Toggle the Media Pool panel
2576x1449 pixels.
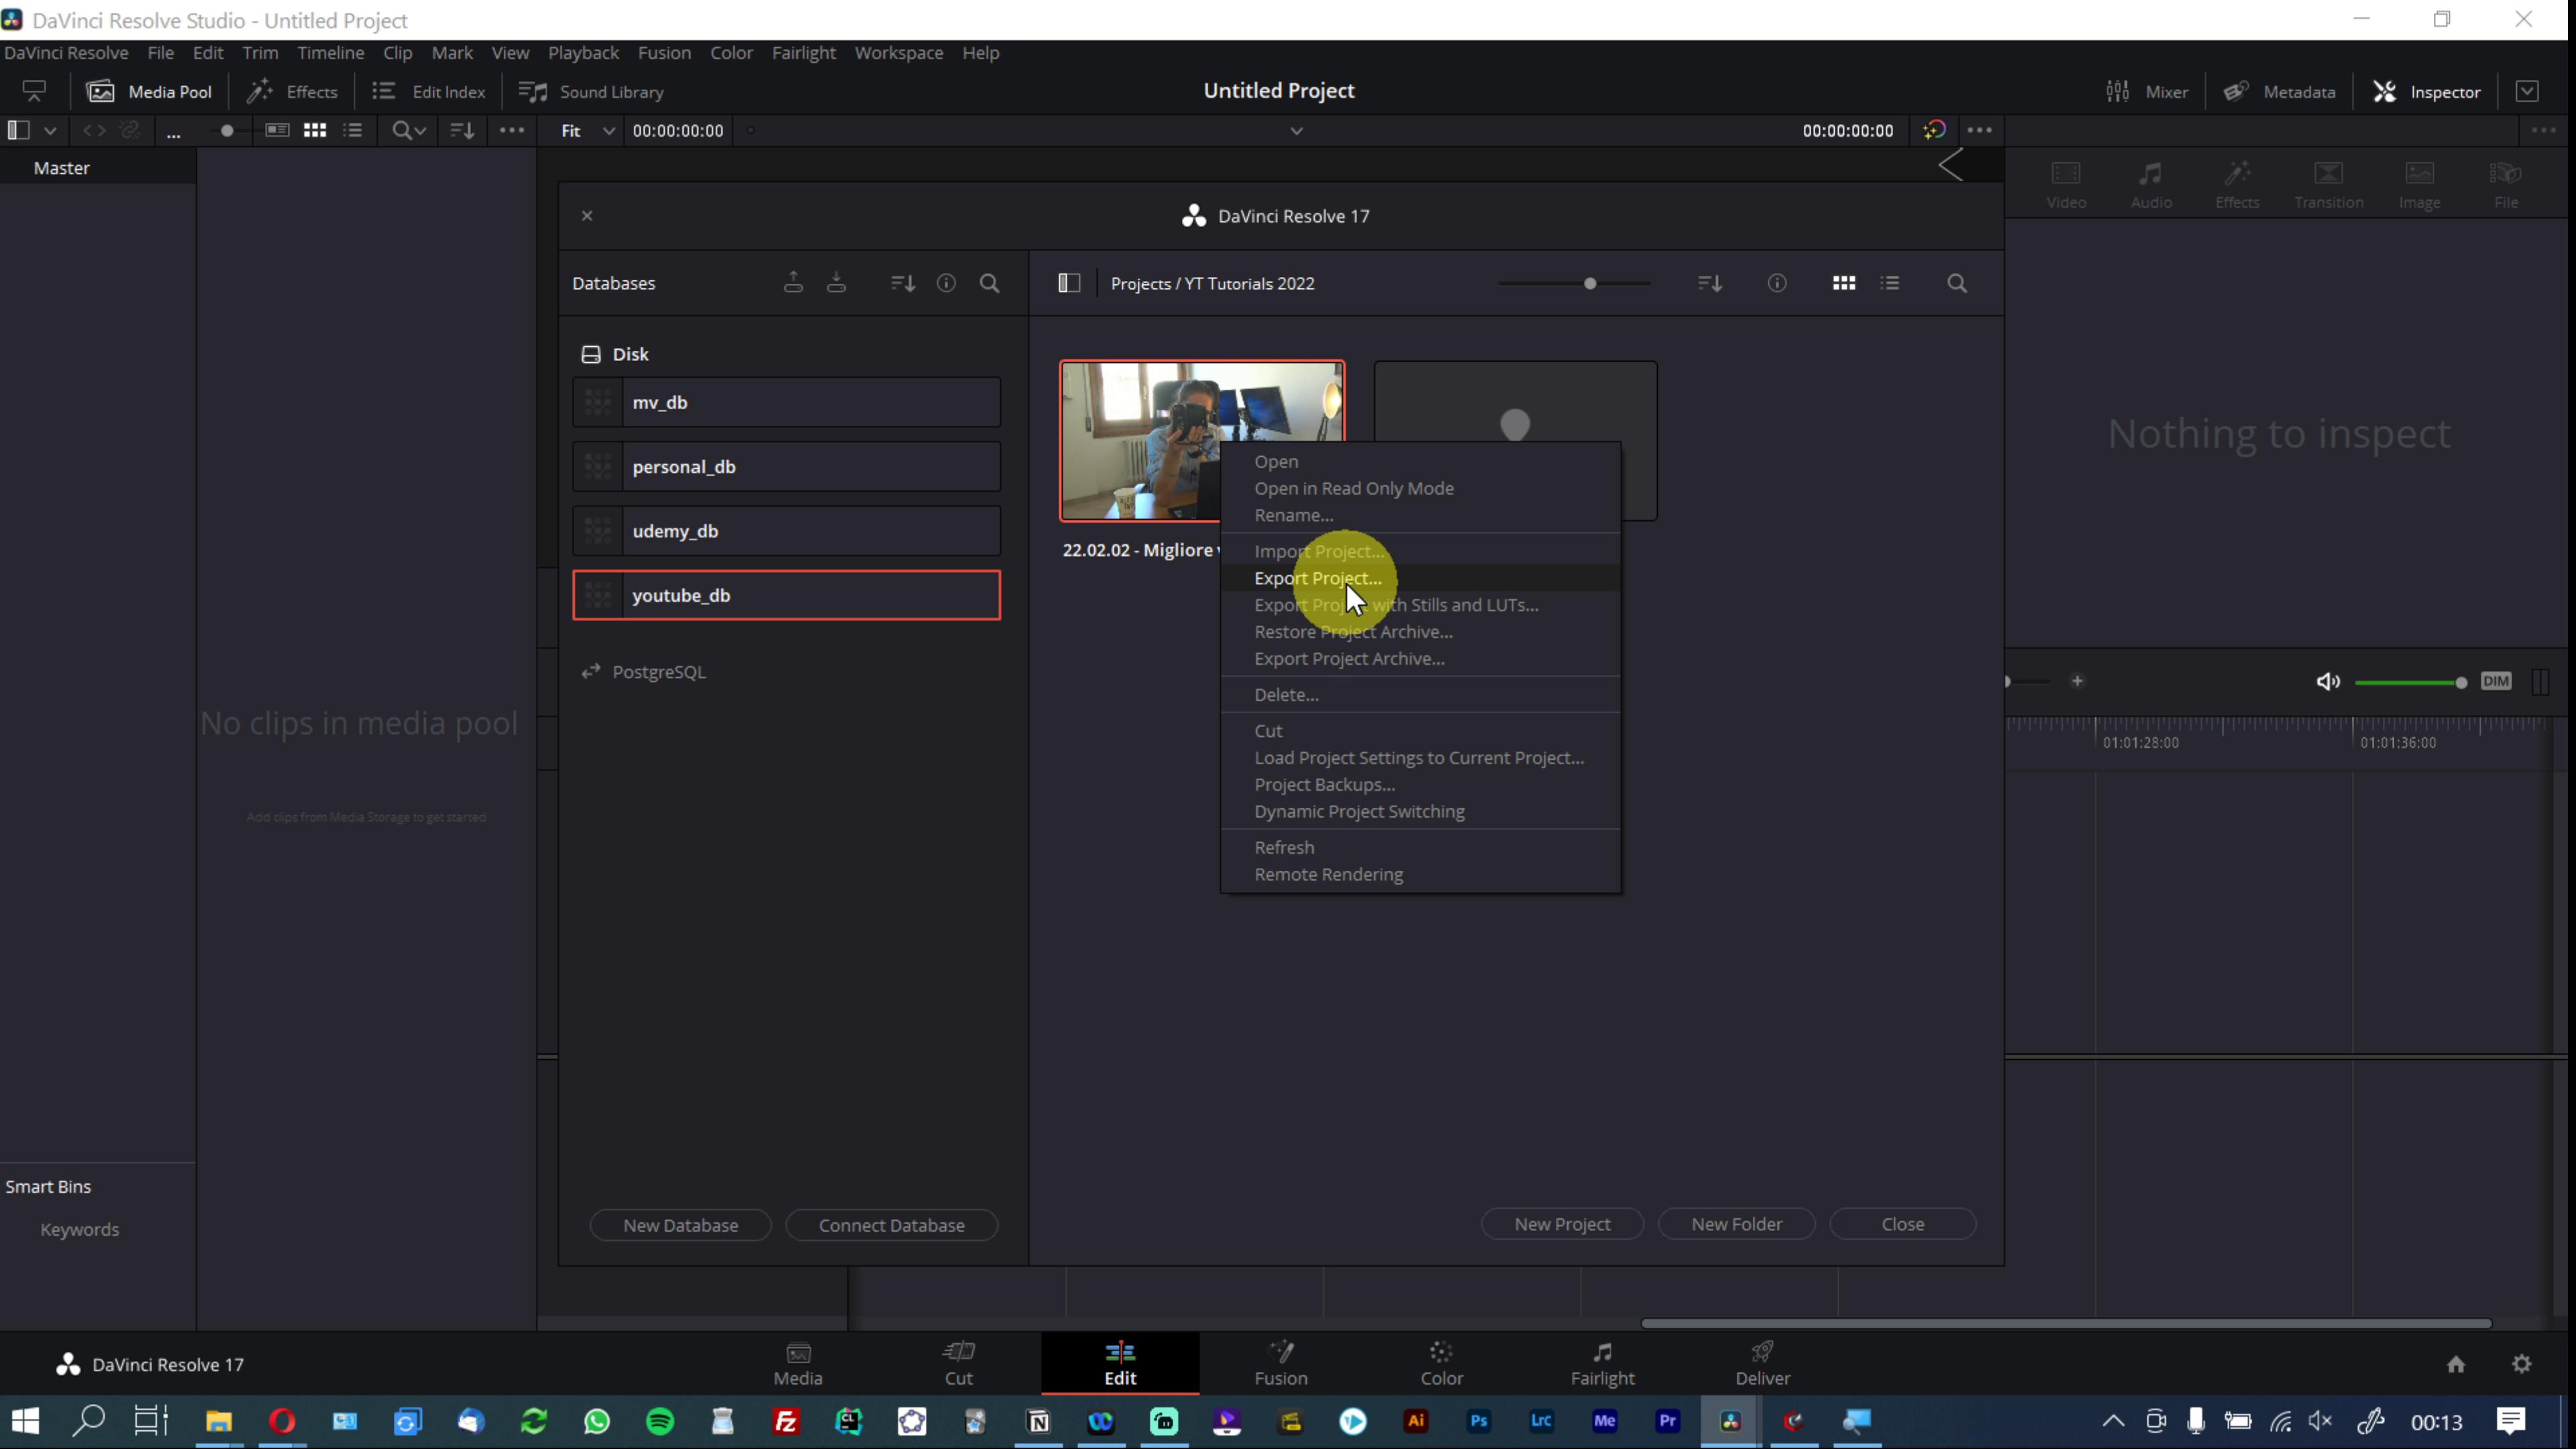150,91
